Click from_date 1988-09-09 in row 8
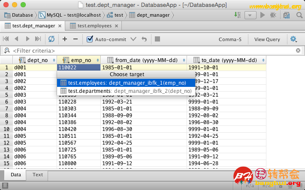The image size is (305, 190). click(x=144, y=116)
